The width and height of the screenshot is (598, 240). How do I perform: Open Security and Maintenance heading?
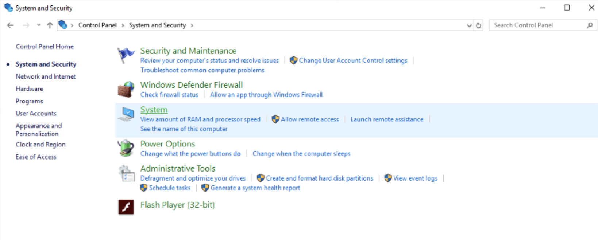pyautogui.click(x=188, y=51)
